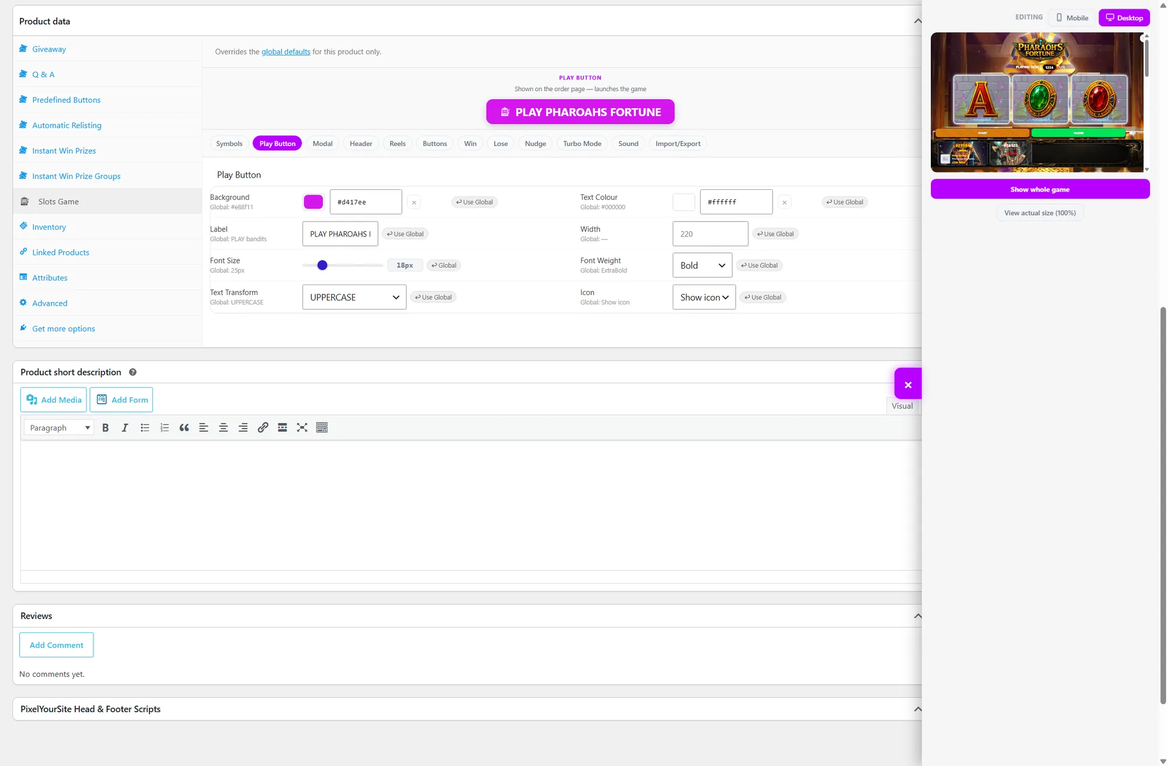Switch preview editing to Mobile
1168x766 pixels.
pyautogui.click(x=1072, y=18)
